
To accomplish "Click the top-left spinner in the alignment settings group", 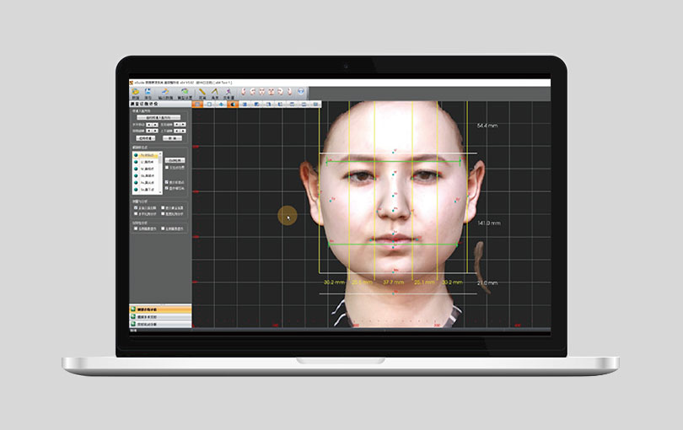I will (152, 124).
